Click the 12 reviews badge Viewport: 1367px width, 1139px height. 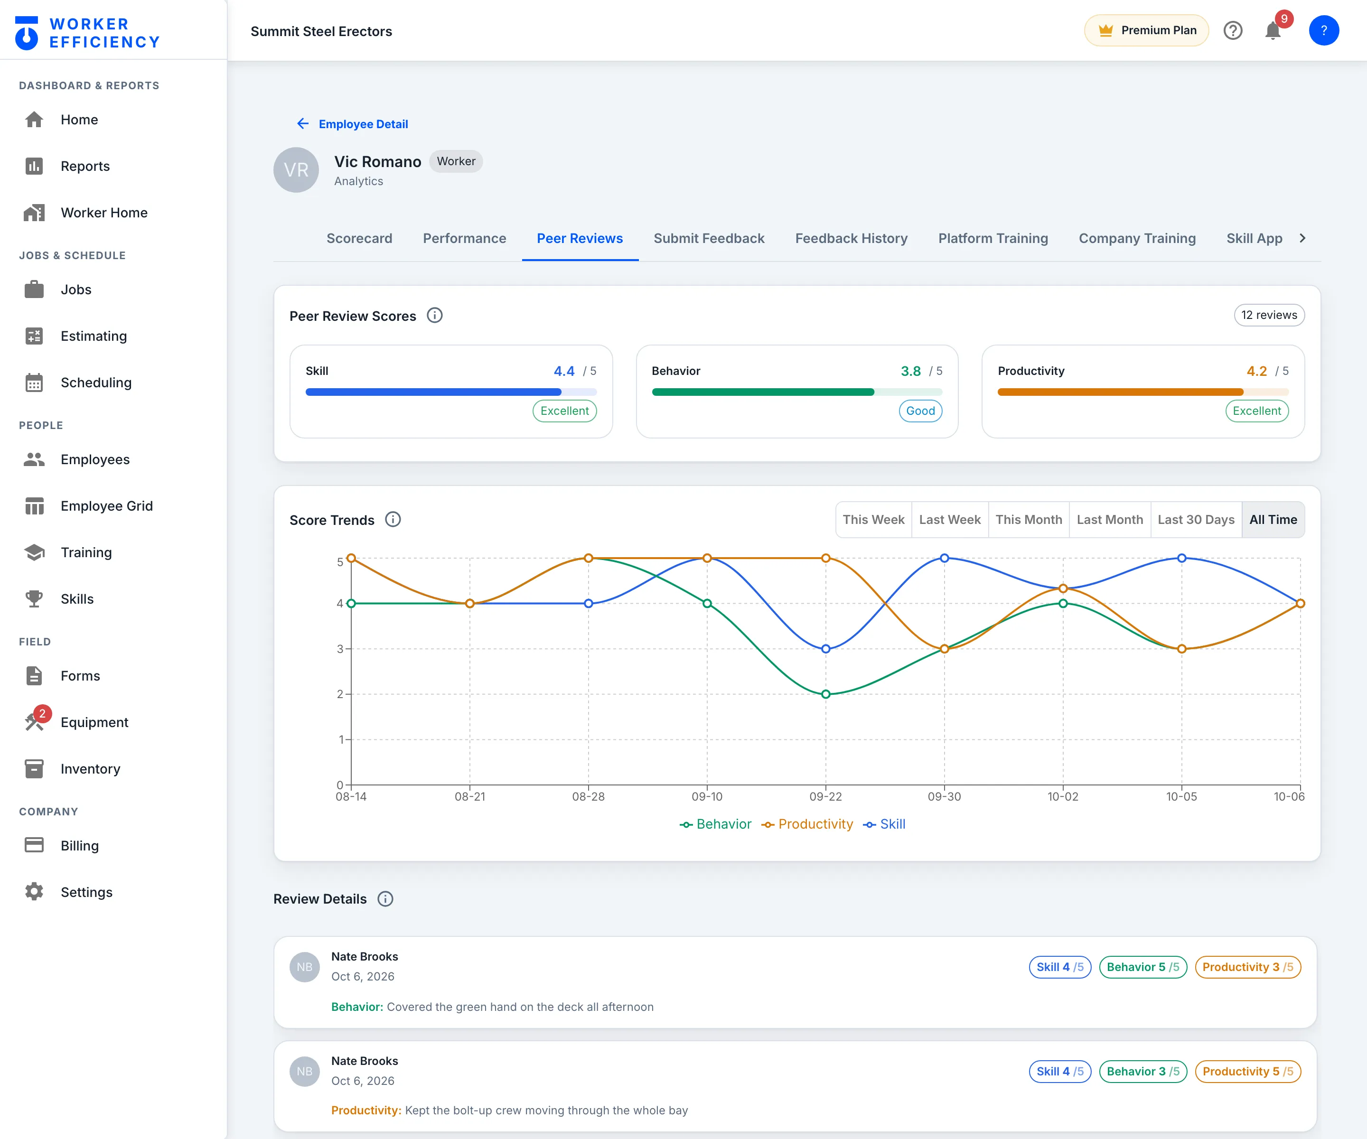[x=1269, y=315]
